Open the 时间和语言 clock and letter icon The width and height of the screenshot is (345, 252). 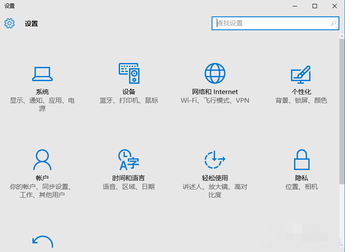[129, 160]
